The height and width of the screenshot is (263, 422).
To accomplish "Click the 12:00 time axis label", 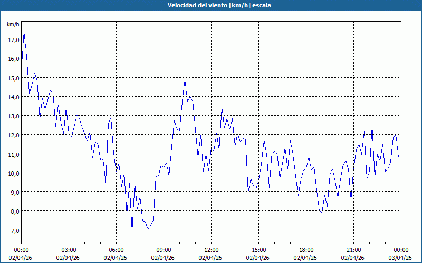I will click(211, 249).
